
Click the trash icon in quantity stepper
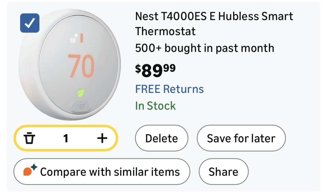(29, 138)
